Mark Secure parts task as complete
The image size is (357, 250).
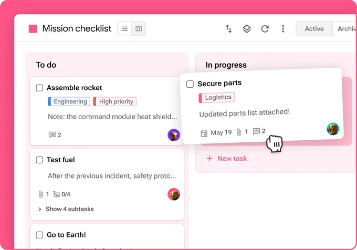[x=190, y=84]
